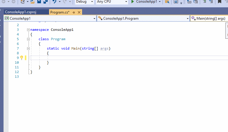
Task: Open the Undo history dropdown
Action: pos(60,2)
